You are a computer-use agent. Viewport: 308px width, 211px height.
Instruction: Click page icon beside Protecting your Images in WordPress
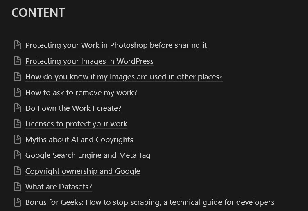tap(17, 61)
